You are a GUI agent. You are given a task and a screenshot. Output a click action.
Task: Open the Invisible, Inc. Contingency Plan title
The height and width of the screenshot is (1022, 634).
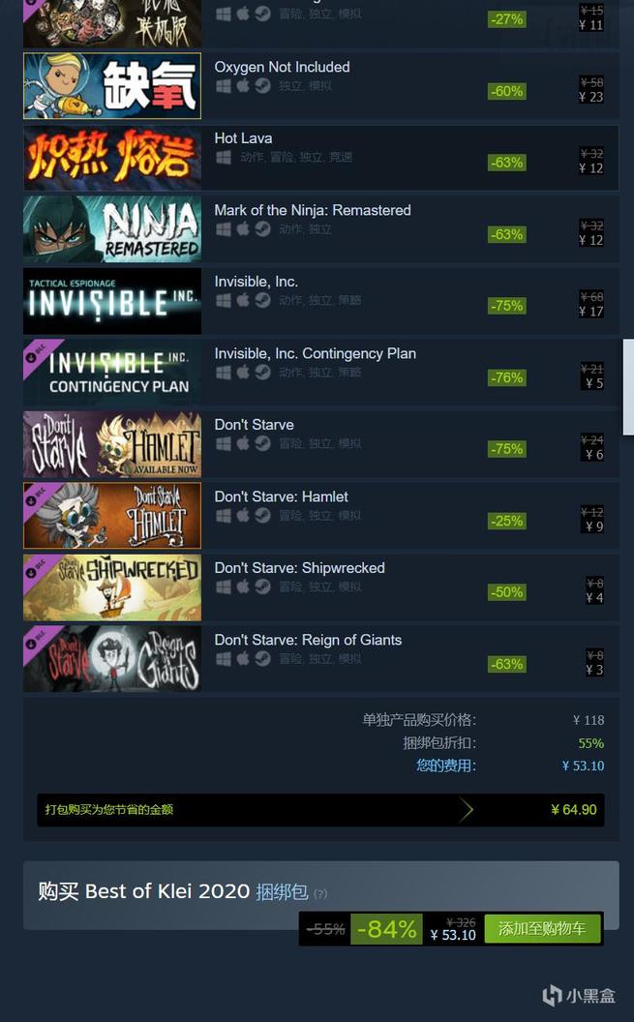coord(316,354)
